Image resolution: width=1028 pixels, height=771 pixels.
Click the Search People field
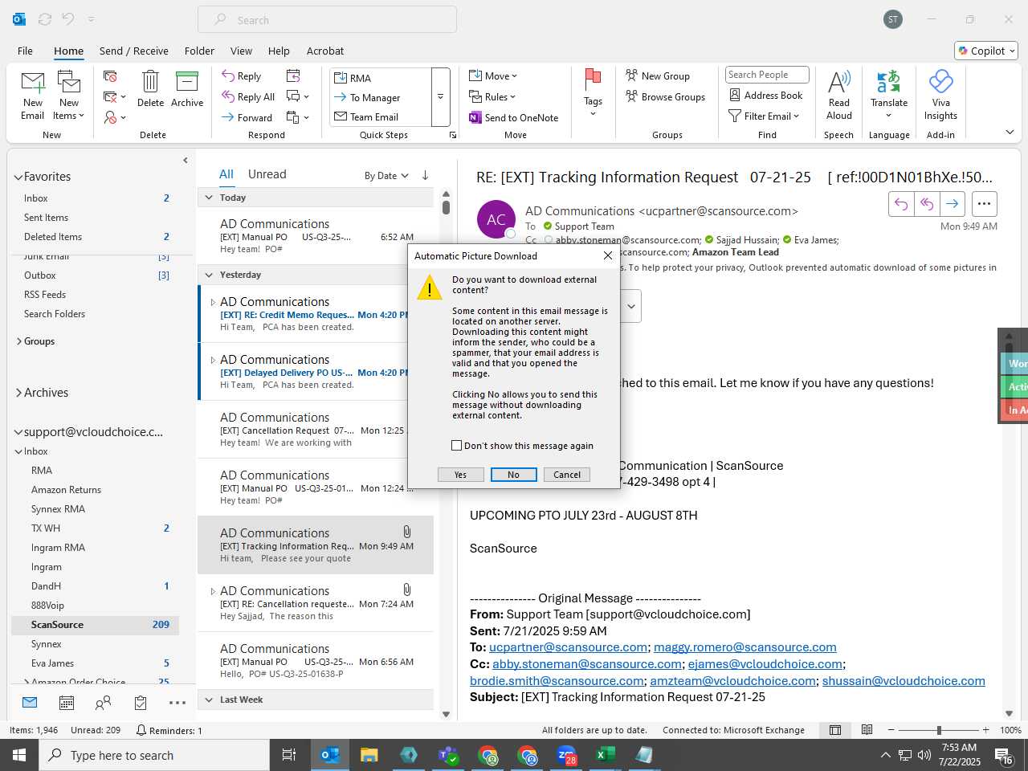767,75
